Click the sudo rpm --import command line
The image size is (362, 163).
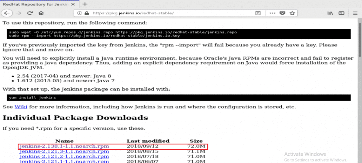[94, 36]
